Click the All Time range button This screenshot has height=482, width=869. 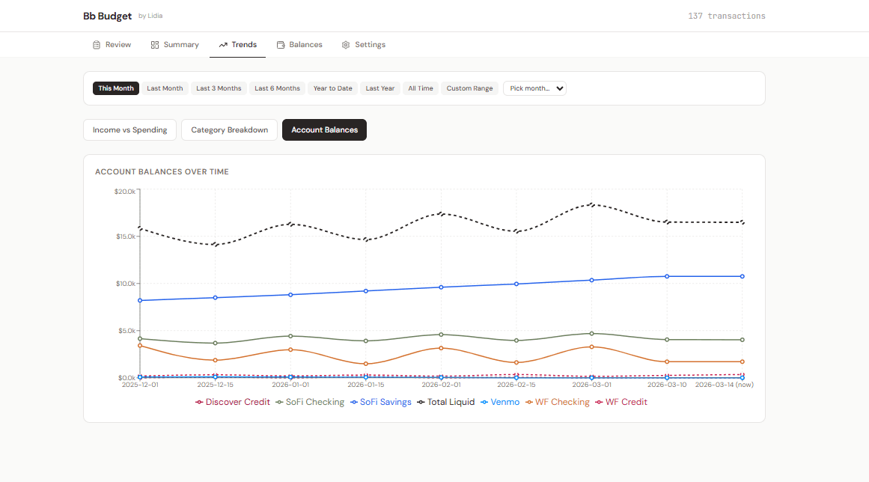click(420, 88)
